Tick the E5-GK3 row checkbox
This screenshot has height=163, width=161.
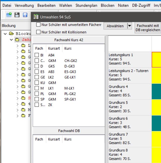(37, 72)
